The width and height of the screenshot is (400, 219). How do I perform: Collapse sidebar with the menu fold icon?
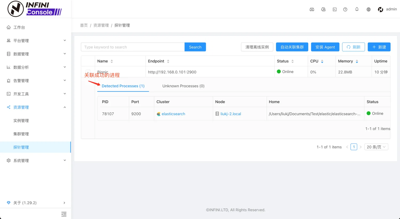click(x=64, y=214)
